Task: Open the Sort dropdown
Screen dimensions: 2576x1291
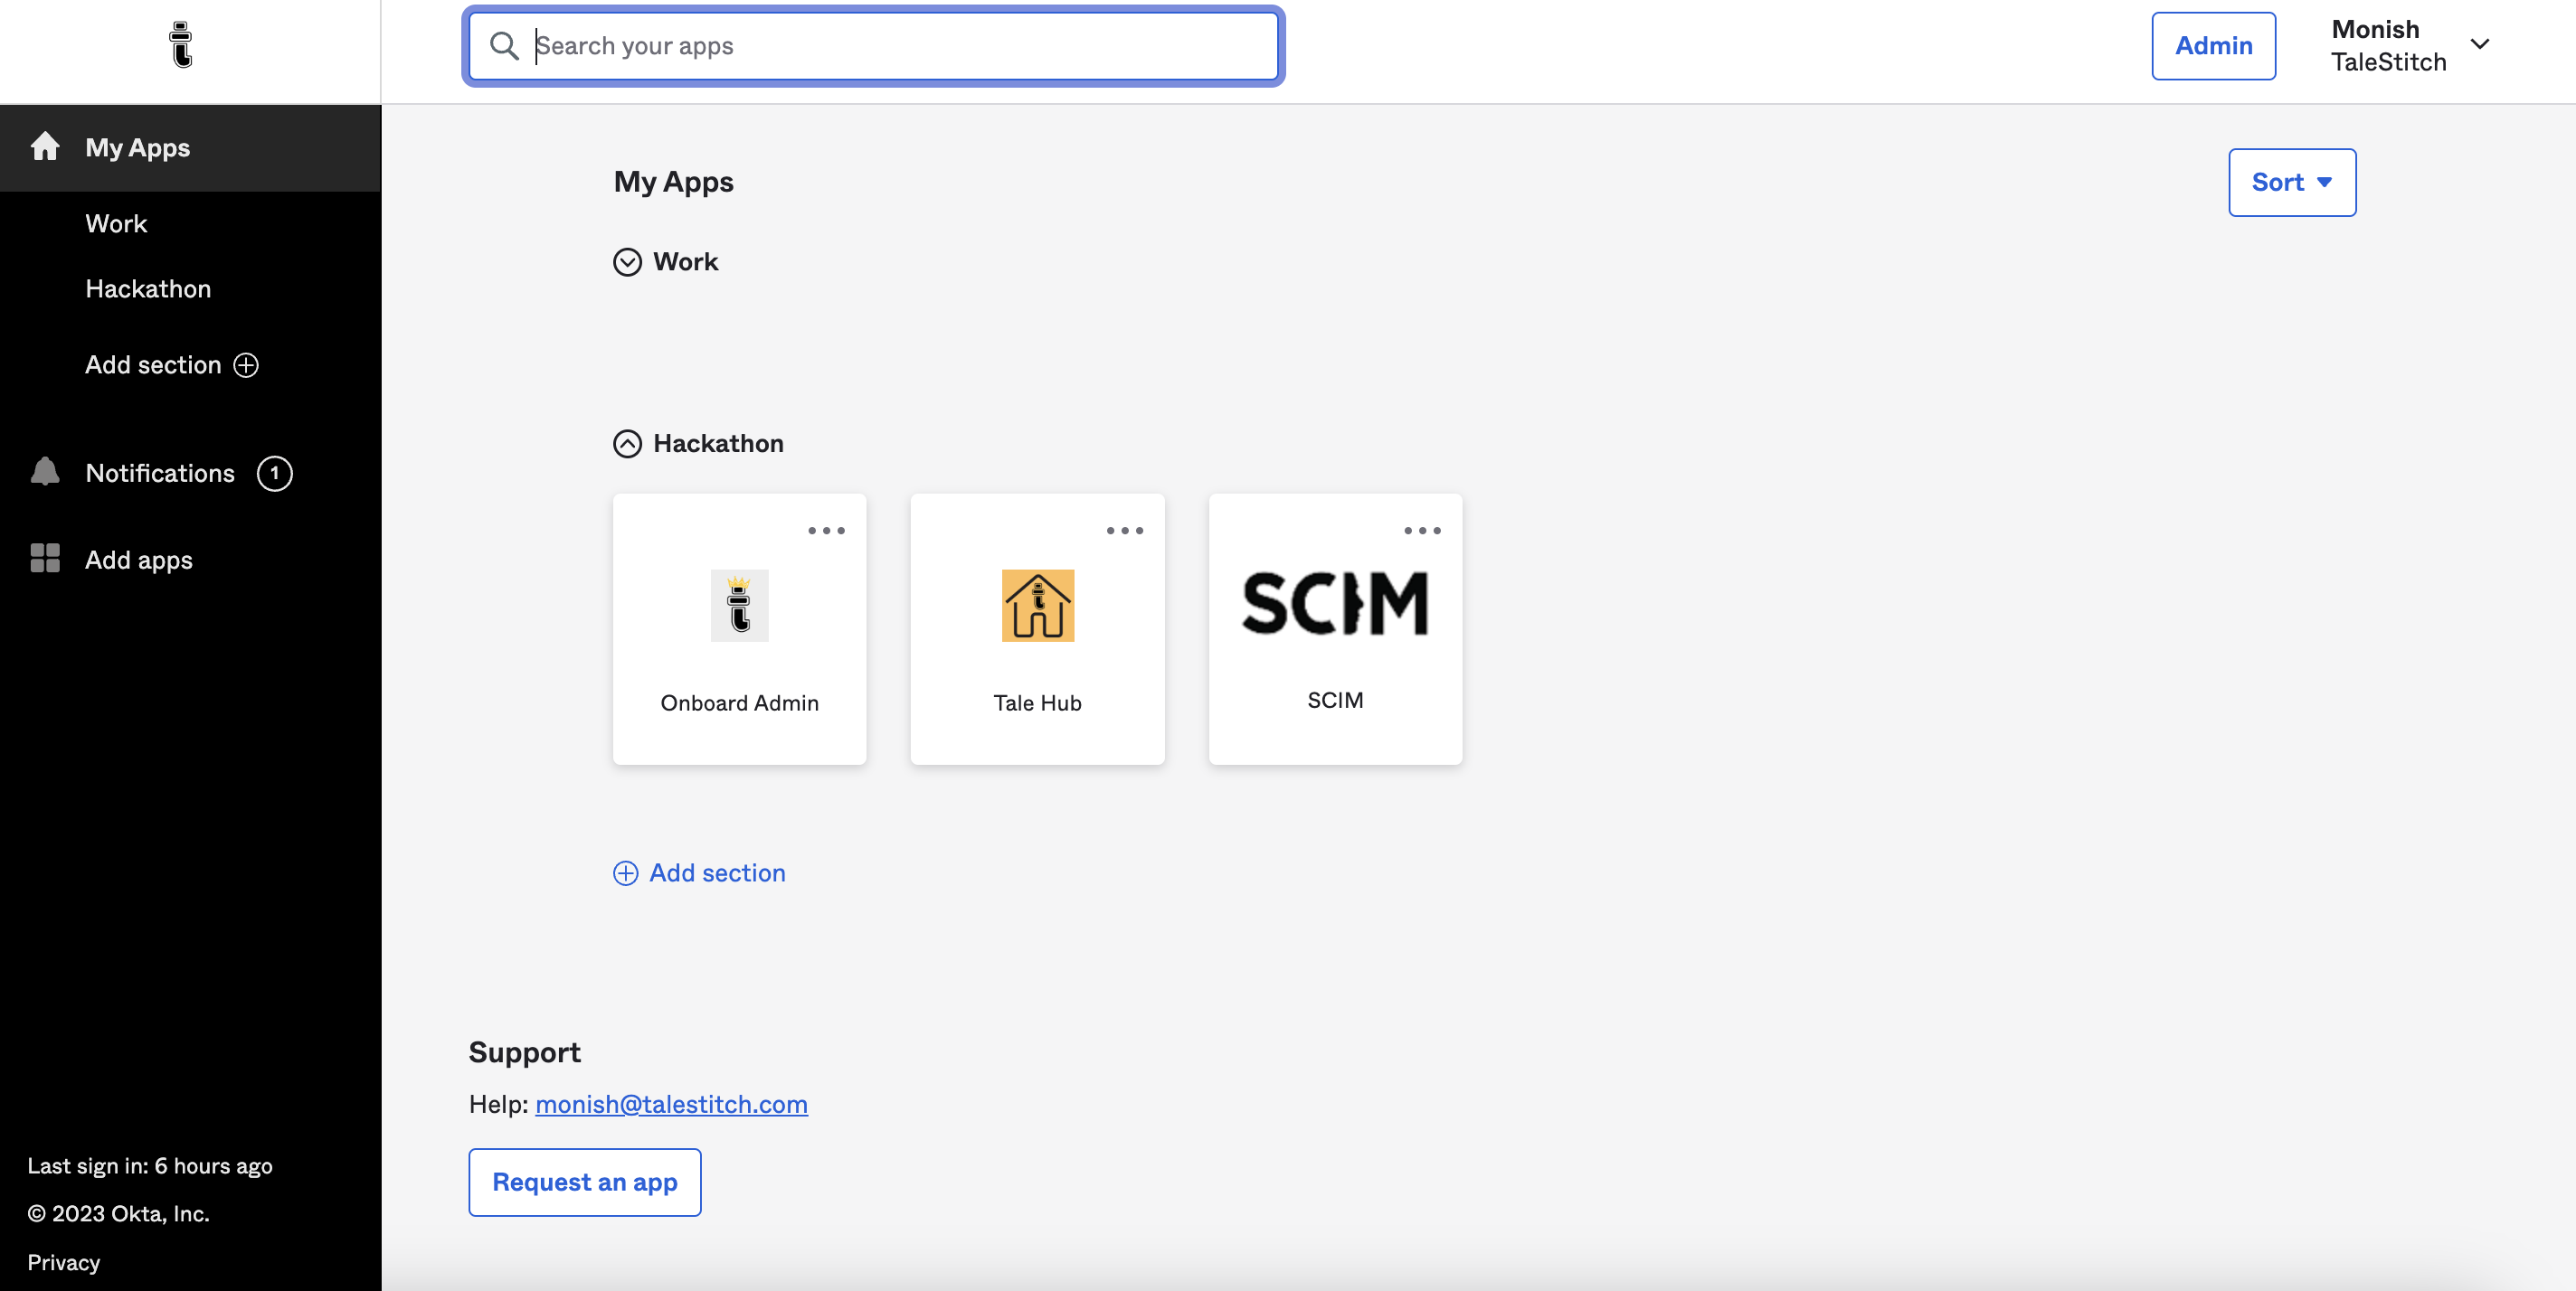Action: point(2291,182)
